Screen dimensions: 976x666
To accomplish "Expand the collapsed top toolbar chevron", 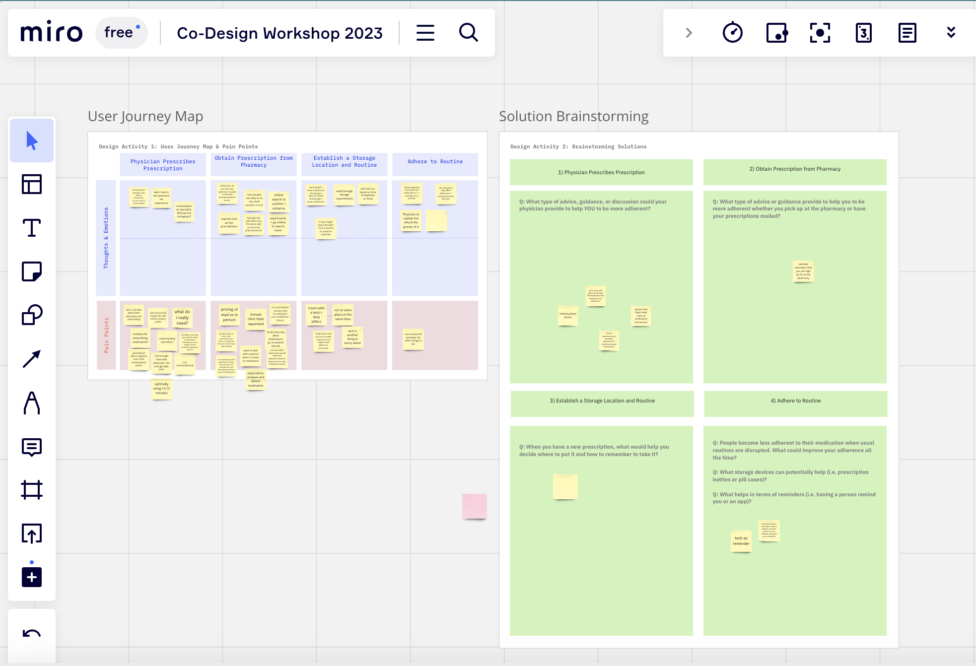I will click(x=689, y=33).
